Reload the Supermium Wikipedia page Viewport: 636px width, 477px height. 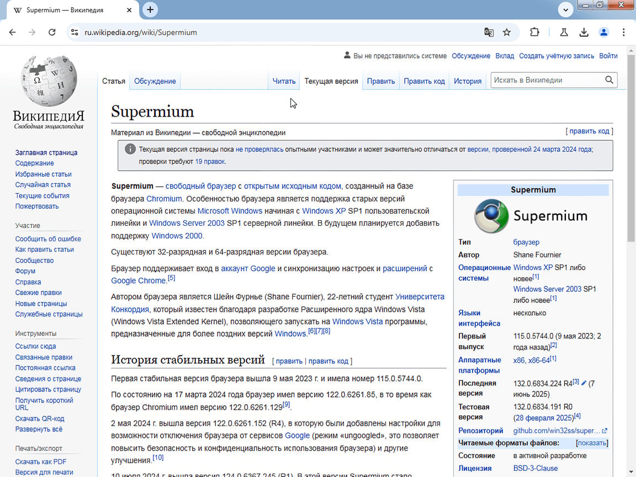[52, 33]
